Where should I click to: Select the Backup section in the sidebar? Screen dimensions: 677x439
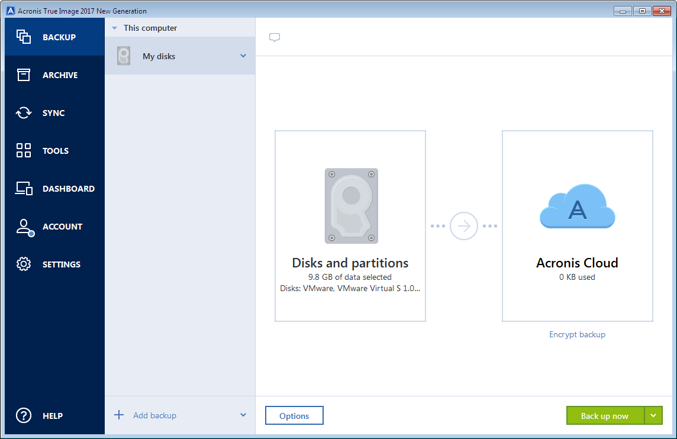tap(24, 37)
